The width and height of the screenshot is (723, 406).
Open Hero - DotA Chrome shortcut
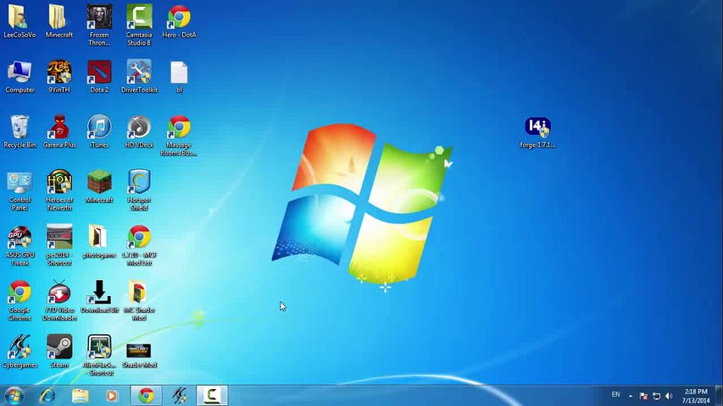pyautogui.click(x=179, y=21)
